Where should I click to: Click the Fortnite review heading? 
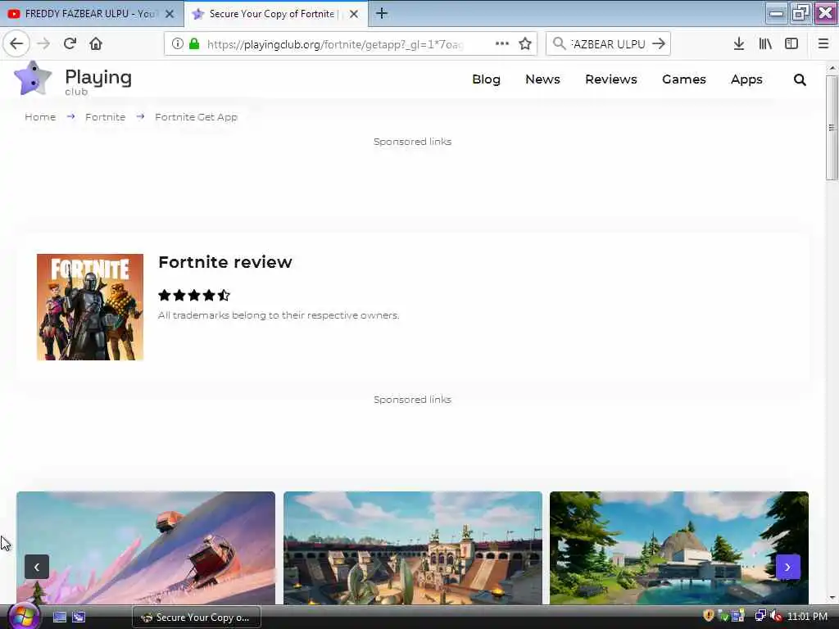pos(225,262)
